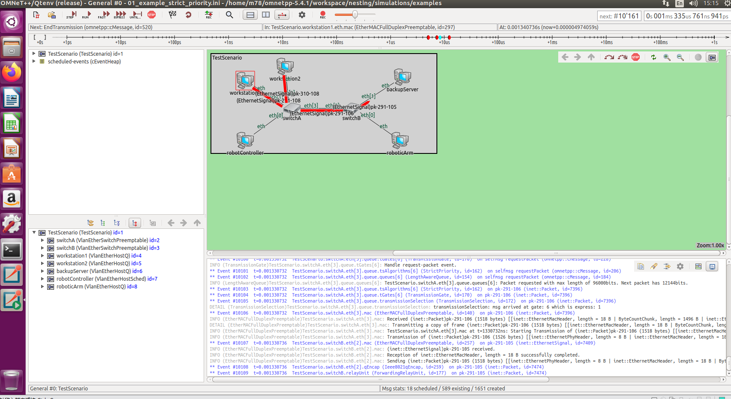
Task: Launch Firefox from the Ubuntu dock
Action: pos(12,72)
